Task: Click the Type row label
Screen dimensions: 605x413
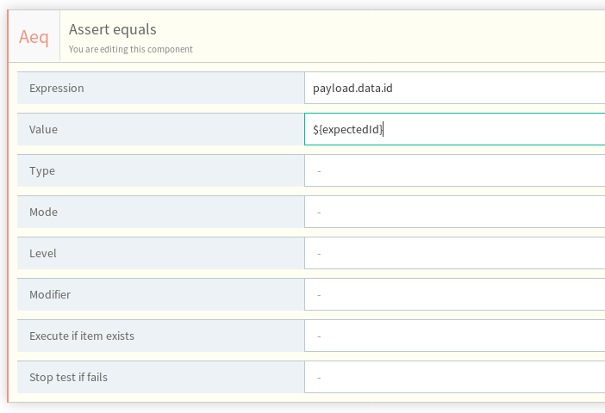Action: click(42, 170)
